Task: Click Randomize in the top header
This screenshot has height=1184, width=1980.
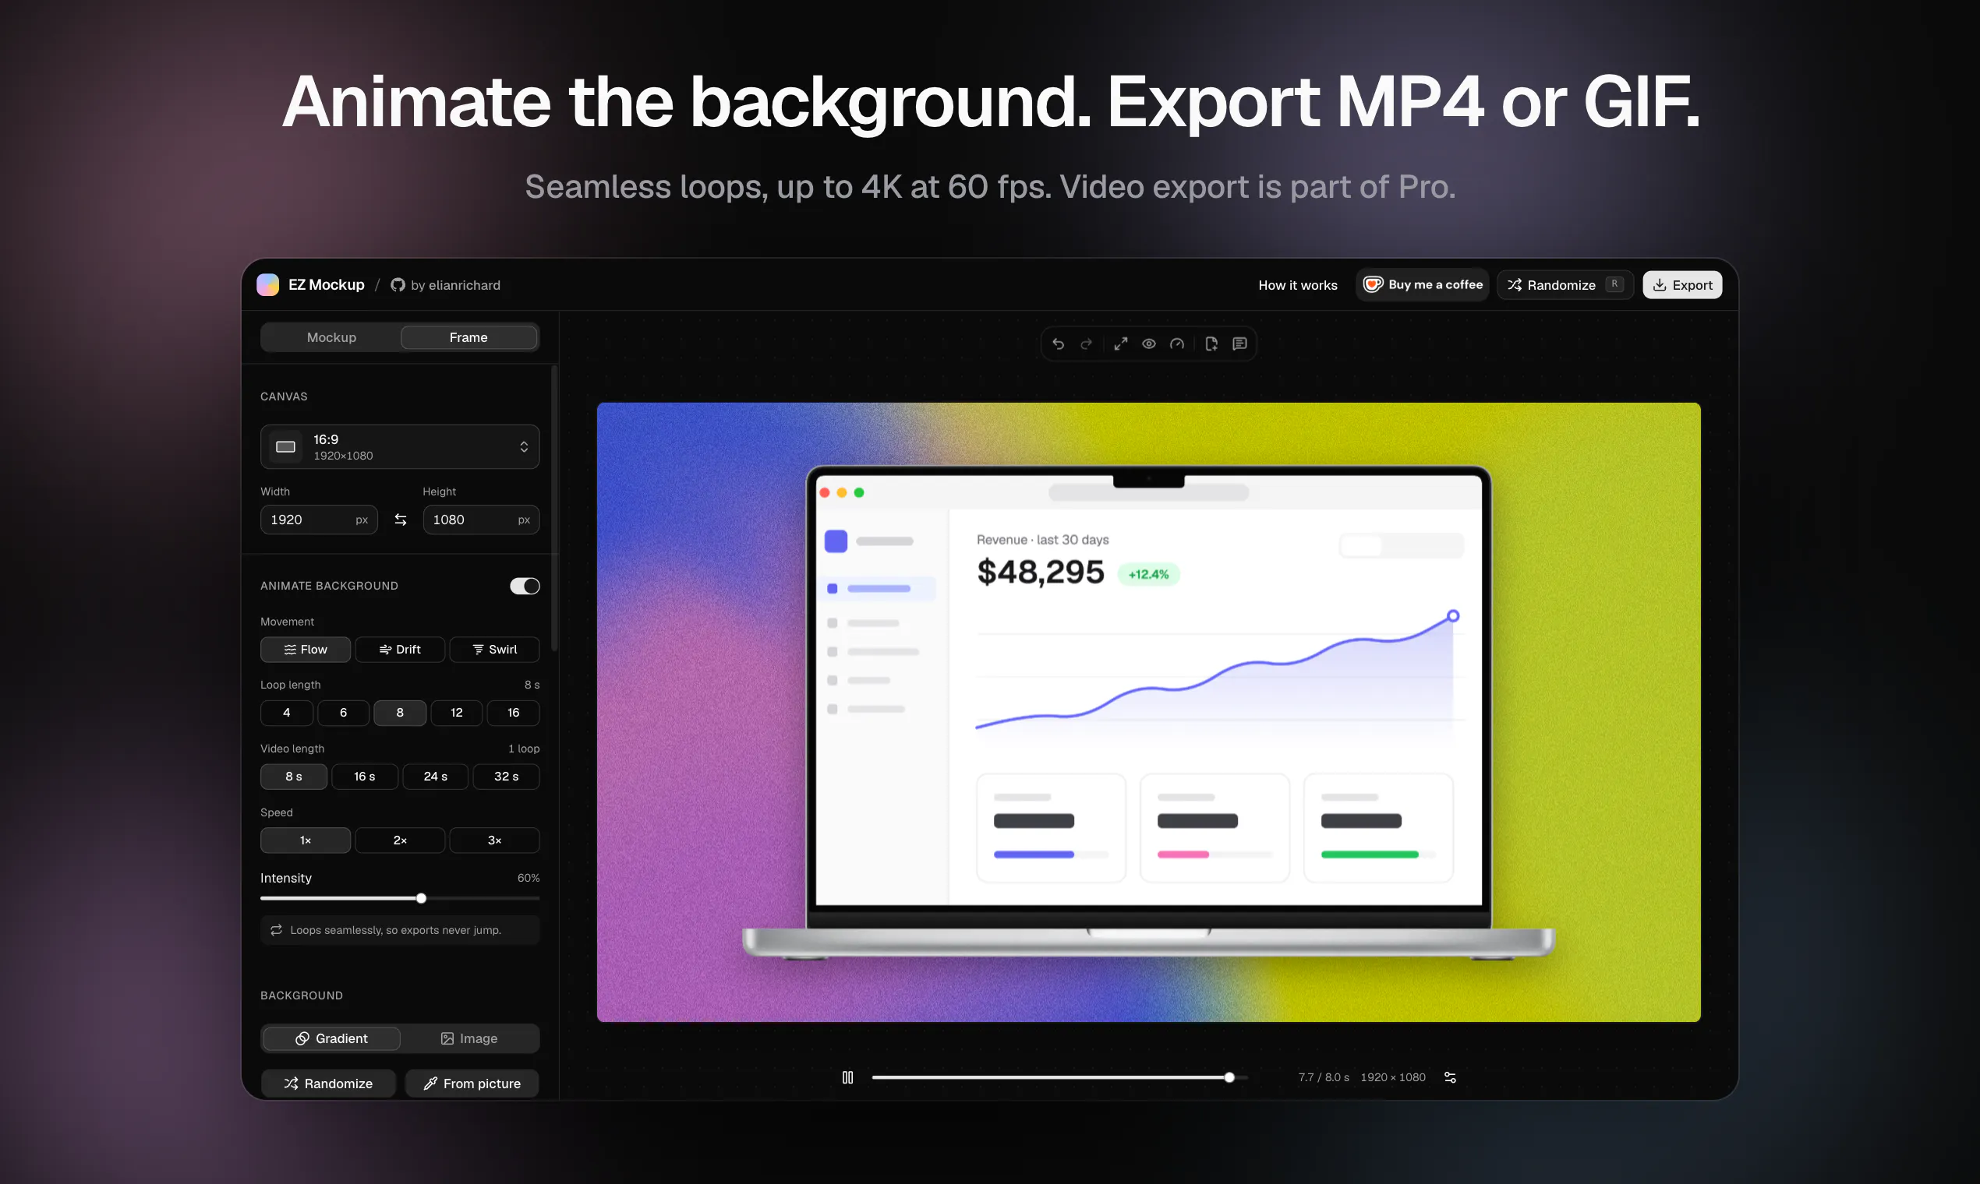Action: tap(1565, 285)
